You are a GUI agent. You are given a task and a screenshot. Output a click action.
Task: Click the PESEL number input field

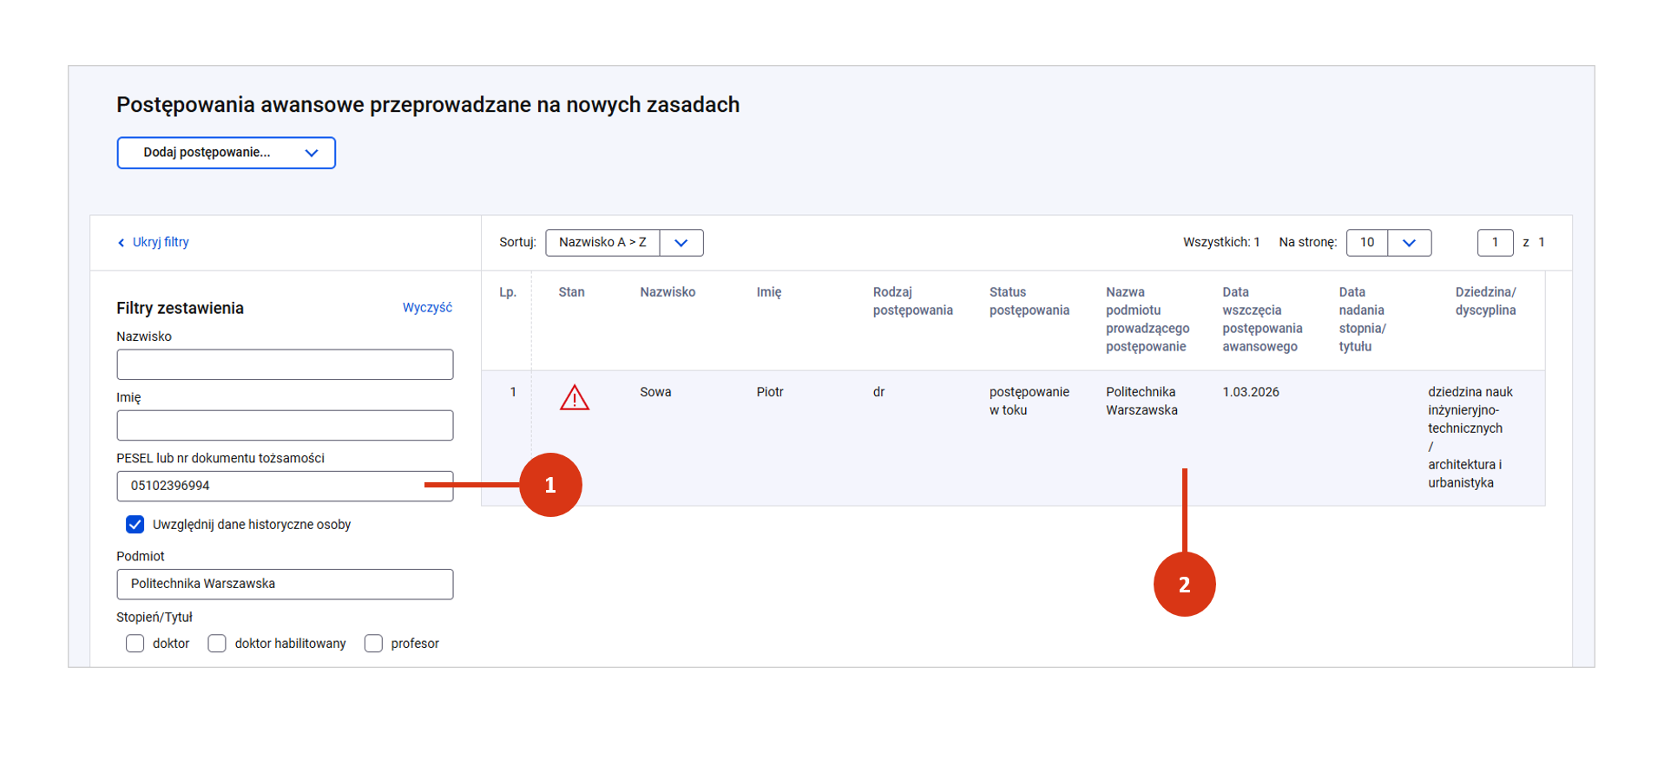click(x=269, y=486)
